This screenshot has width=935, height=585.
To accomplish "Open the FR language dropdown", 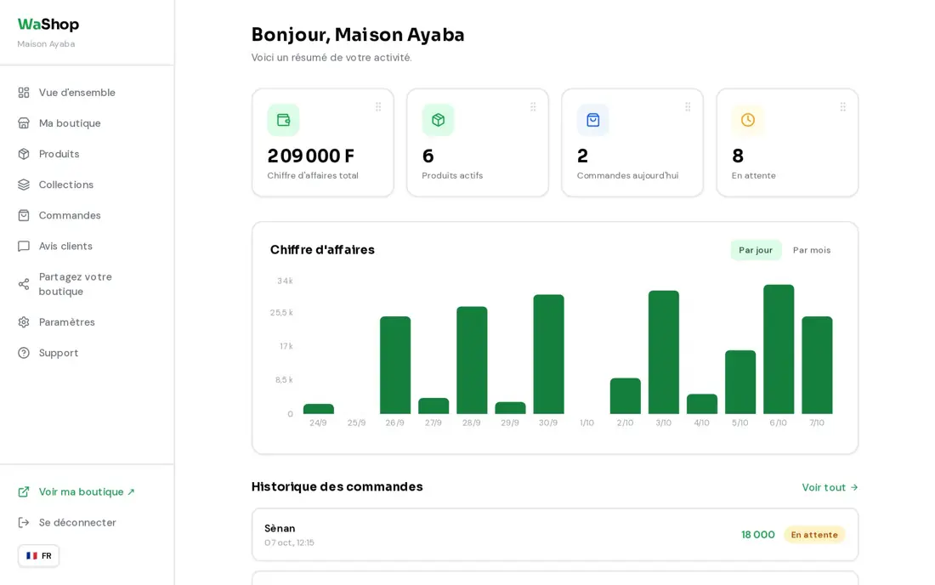I will [39, 556].
